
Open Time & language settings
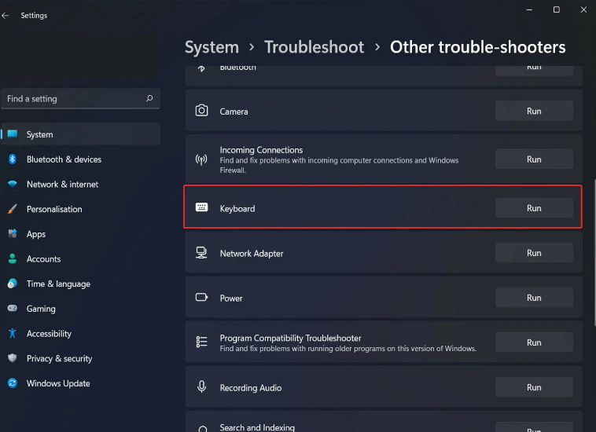point(80,284)
